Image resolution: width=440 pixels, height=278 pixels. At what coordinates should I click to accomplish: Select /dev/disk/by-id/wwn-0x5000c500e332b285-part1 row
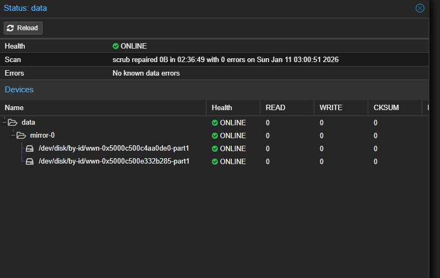tap(215, 161)
